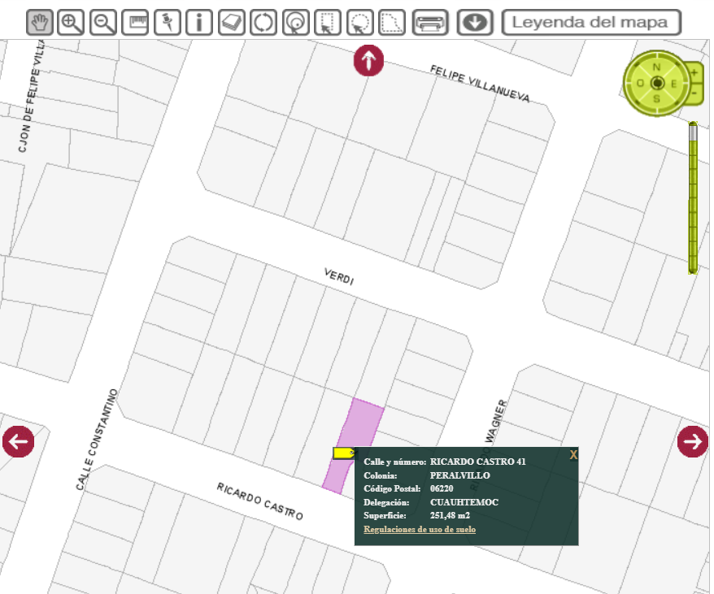
Task: Close the parcel info popup
Action: click(x=573, y=455)
